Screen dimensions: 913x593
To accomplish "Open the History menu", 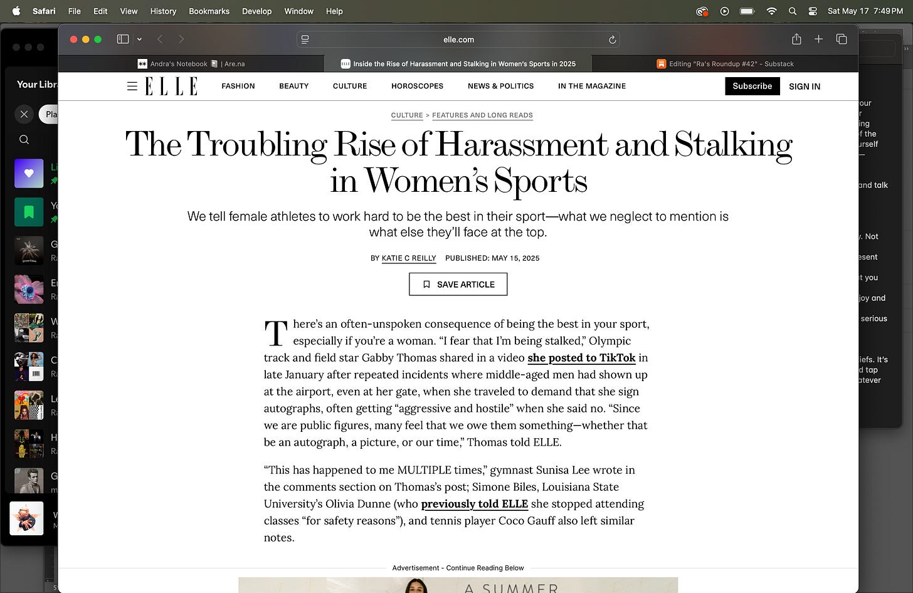I will click(x=163, y=11).
